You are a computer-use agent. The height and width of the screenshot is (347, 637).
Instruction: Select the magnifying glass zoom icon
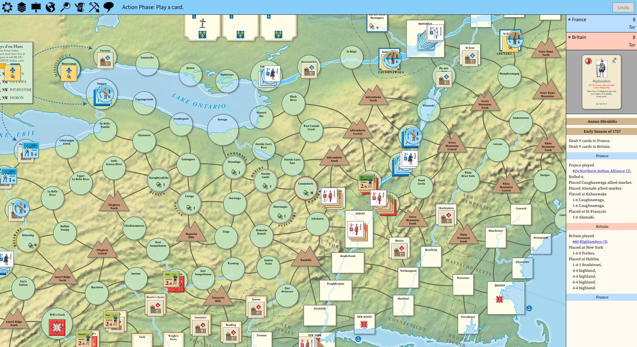click(x=65, y=7)
